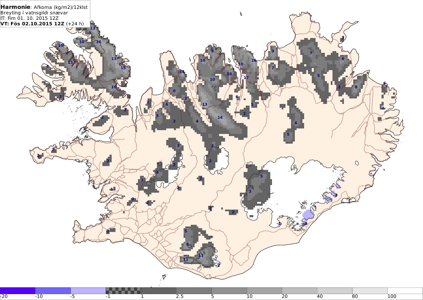The width and height of the screenshot is (423, 300).
Task: Click the map value '17' in the north
Action: click(x=246, y=78)
